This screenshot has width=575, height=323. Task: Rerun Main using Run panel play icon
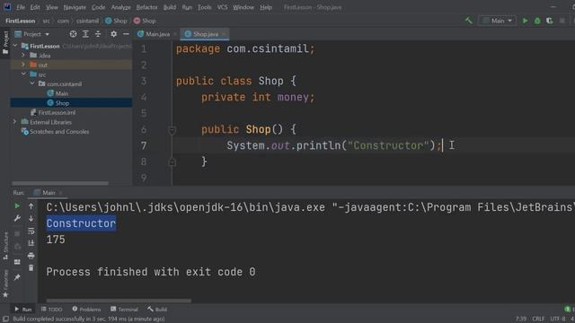click(17, 206)
